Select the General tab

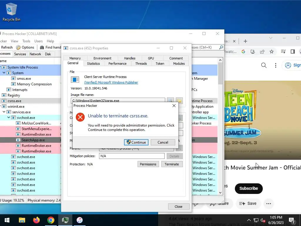(x=73, y=63)
